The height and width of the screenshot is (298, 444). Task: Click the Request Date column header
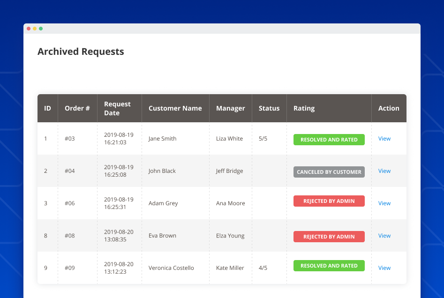(x=117, y=108)
